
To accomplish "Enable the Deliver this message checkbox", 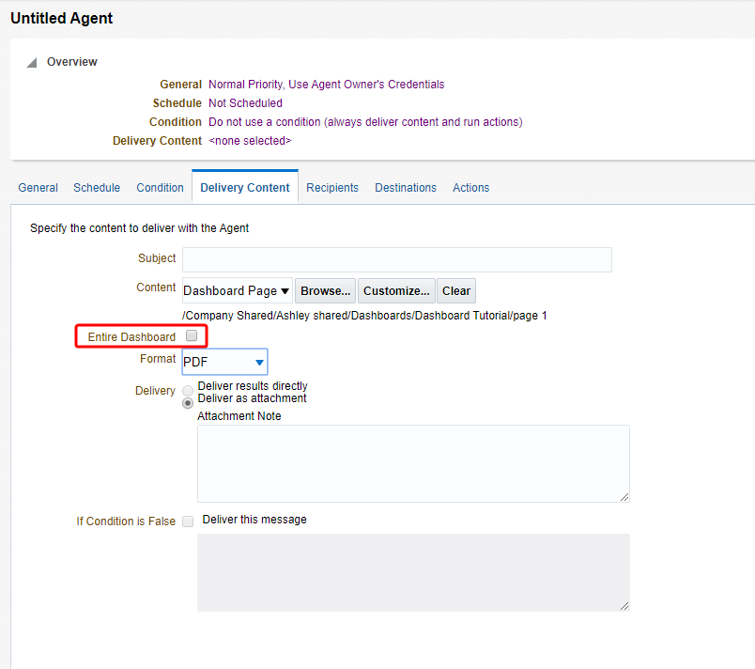I will click(188, 521).
